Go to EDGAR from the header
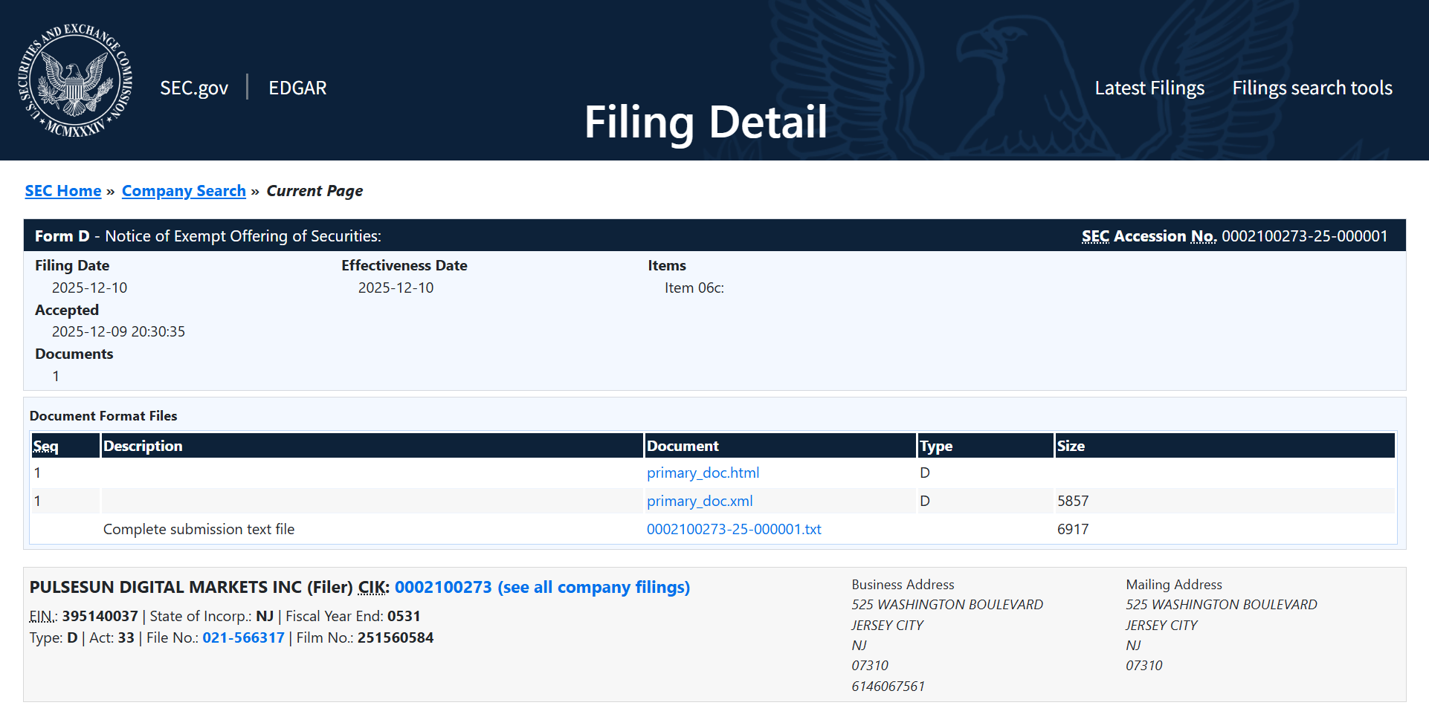 click(x=297, y=88)
